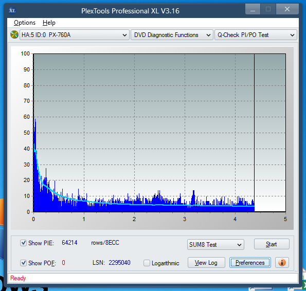Image resolution: width=306 pixels, height=291 pixels.
Task: Open Preferences
Action: click(250, 263)
